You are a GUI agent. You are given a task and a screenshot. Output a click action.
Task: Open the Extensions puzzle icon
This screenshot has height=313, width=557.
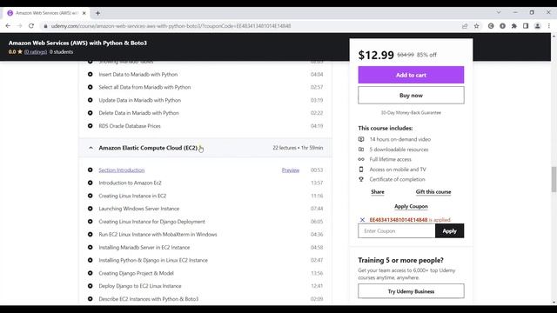(x=514, y=26)
